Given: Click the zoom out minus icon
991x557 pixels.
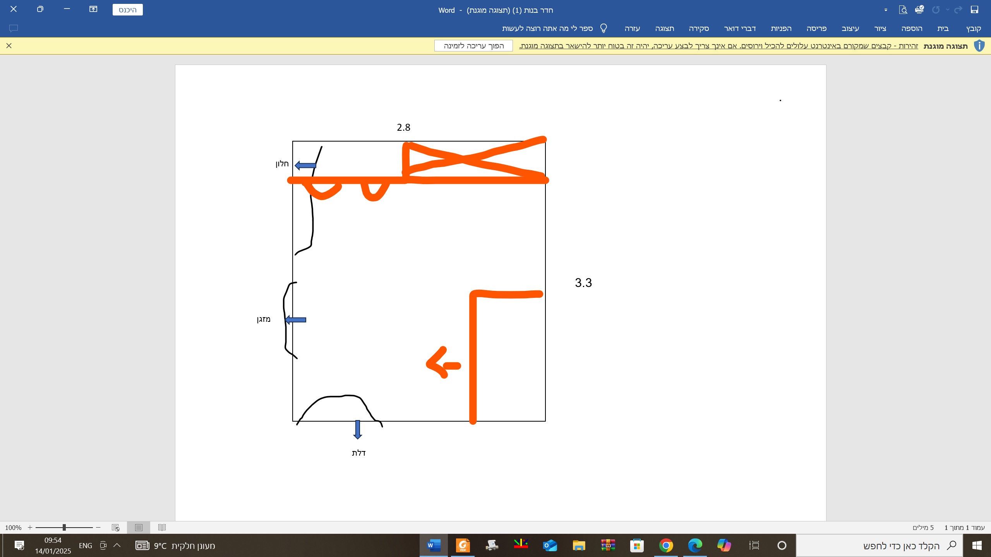Looking at the screenshot, I should [x=98, y=528].
